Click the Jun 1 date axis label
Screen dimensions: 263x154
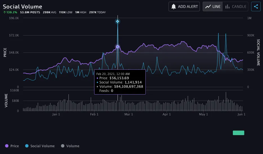coord(241,114)
